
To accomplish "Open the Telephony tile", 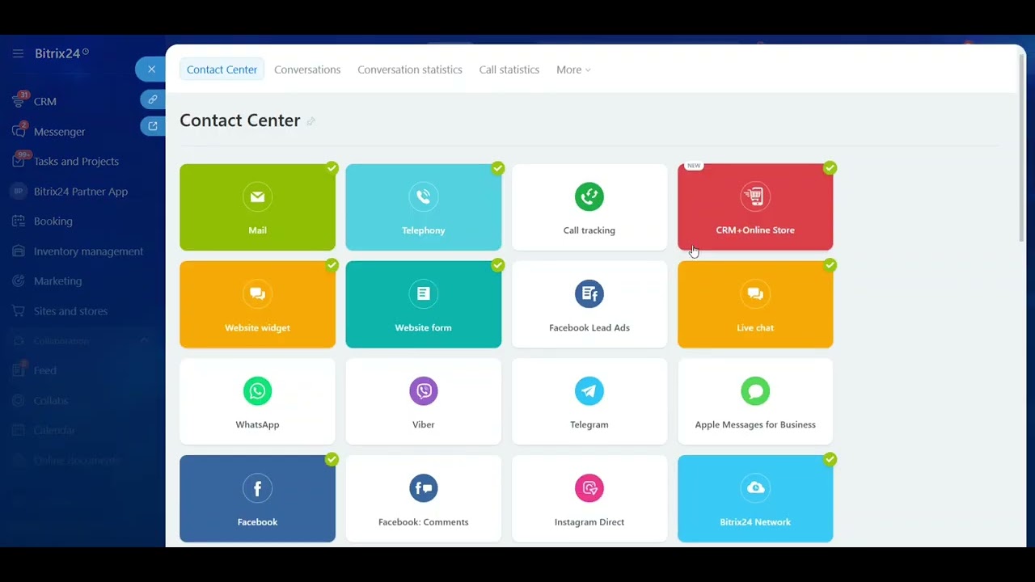I will click(x=423, y=208).
